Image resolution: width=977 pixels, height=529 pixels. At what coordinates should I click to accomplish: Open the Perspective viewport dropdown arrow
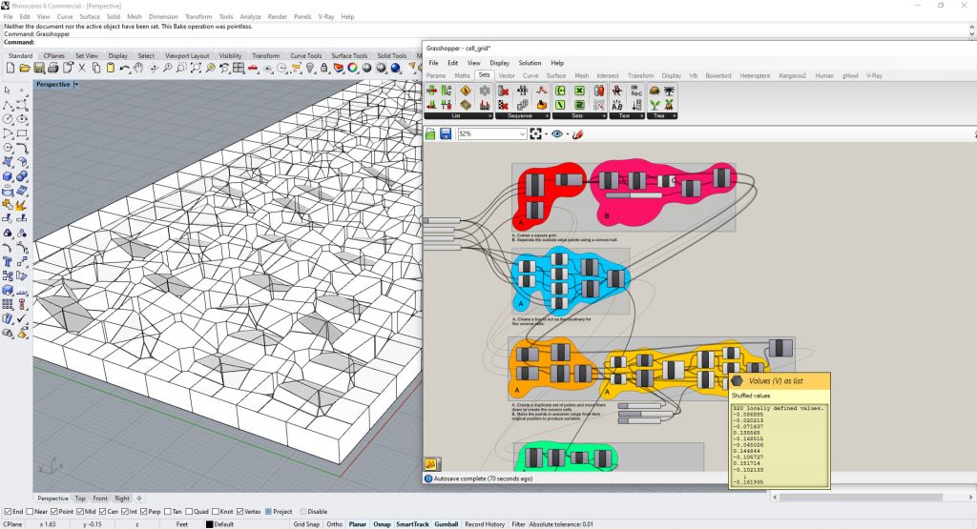point(75,85)
